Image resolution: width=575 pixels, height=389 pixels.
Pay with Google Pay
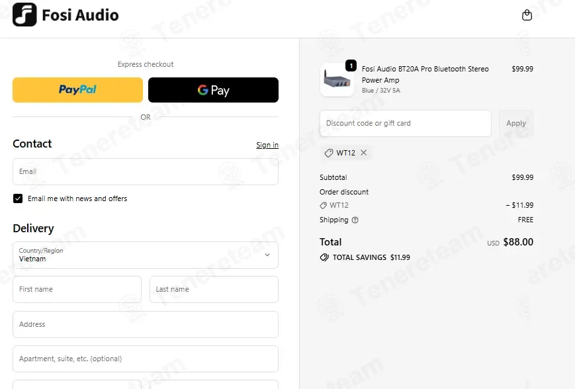tap(214, 90)
